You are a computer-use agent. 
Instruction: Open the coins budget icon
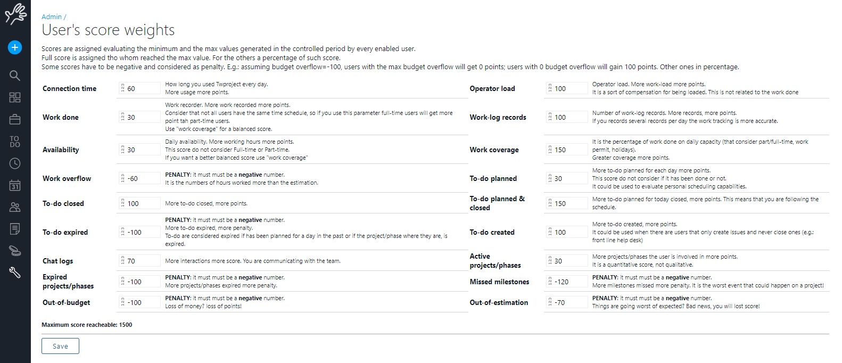15,251
